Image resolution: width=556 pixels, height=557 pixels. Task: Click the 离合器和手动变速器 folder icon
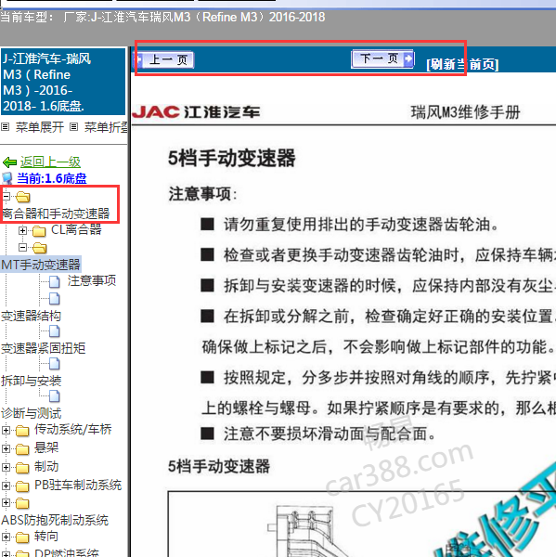point(22,197)
